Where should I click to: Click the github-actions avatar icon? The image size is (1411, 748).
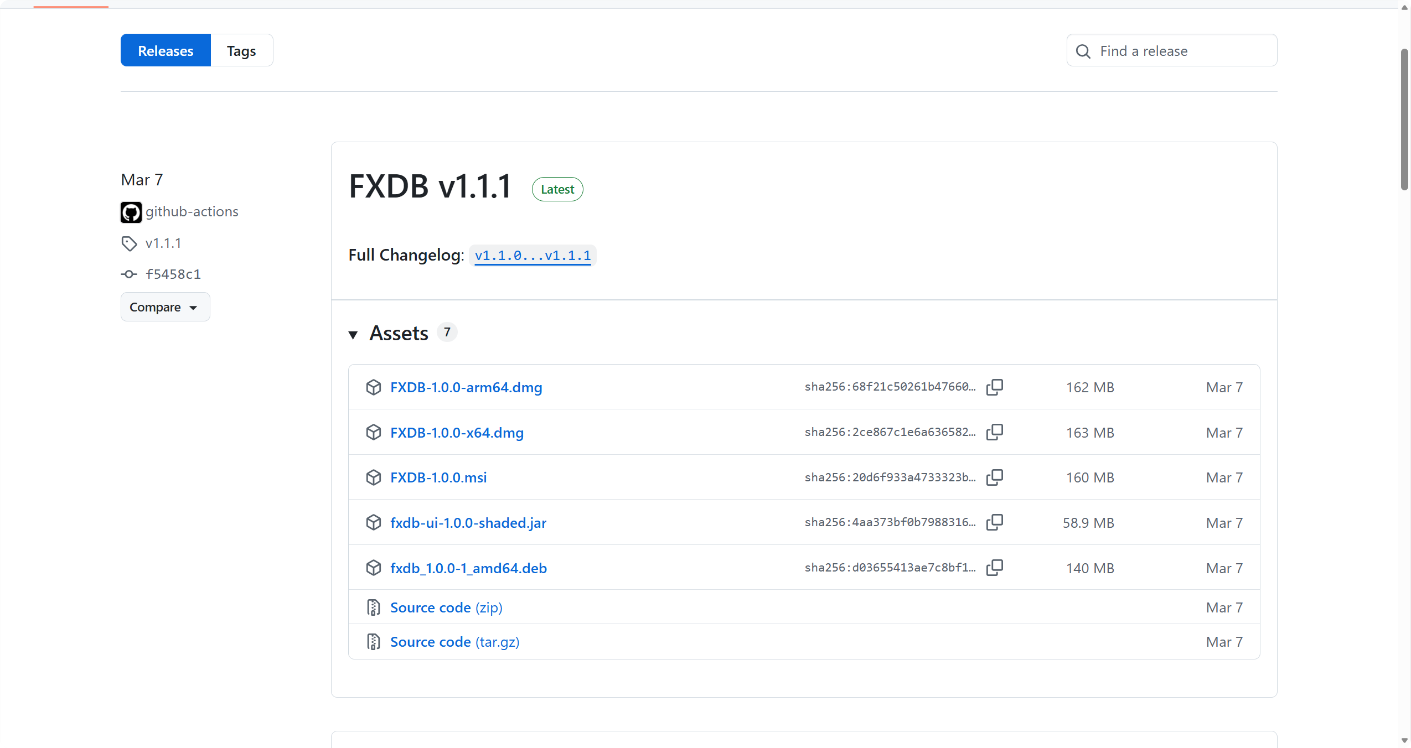click(131, 212)
